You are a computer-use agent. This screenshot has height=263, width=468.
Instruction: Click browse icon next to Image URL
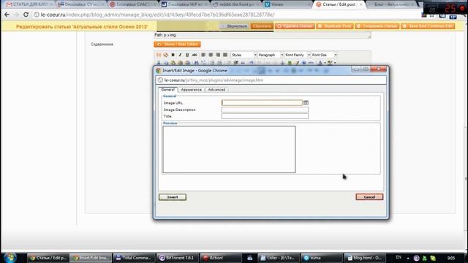point(306,103)
